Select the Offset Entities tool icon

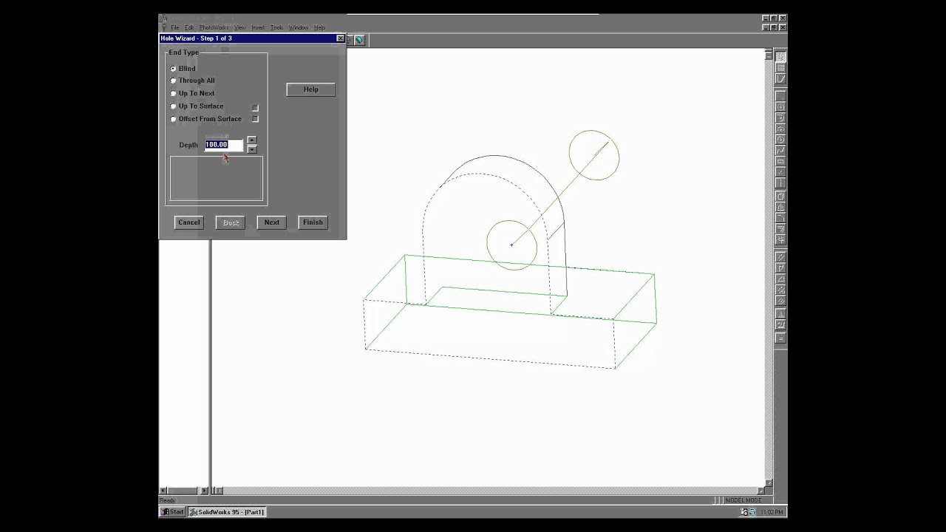780,228
